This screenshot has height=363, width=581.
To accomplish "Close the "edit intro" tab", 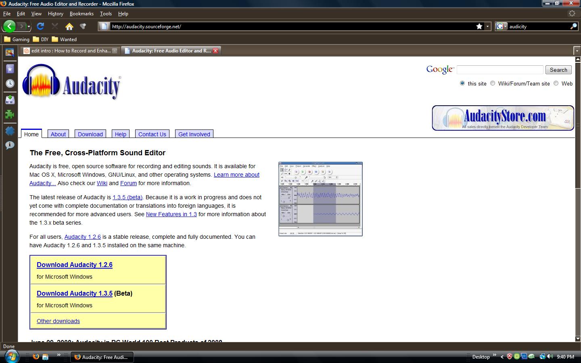I will [x=115, y=51].
